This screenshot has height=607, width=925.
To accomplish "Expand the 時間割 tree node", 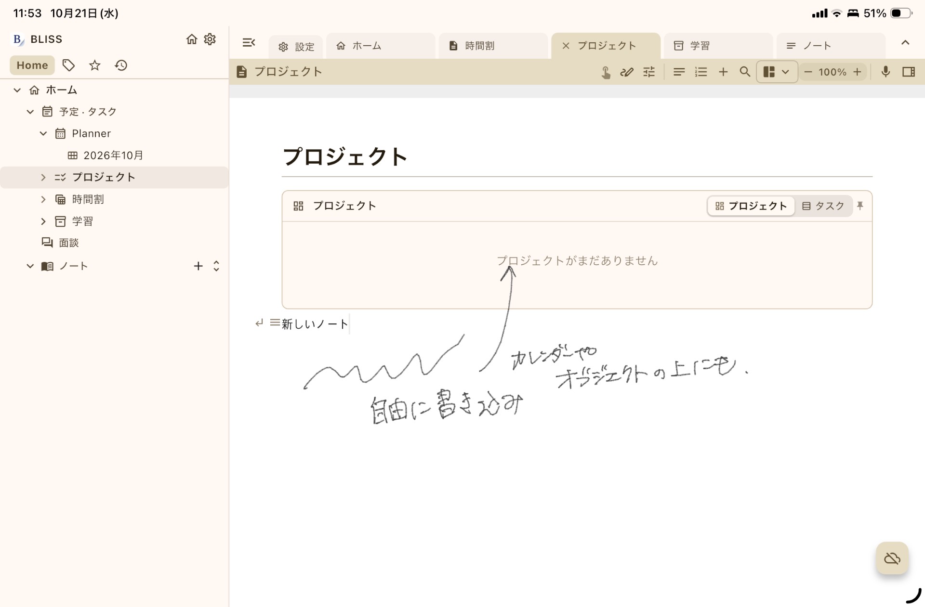I will [x=43, y=199].
